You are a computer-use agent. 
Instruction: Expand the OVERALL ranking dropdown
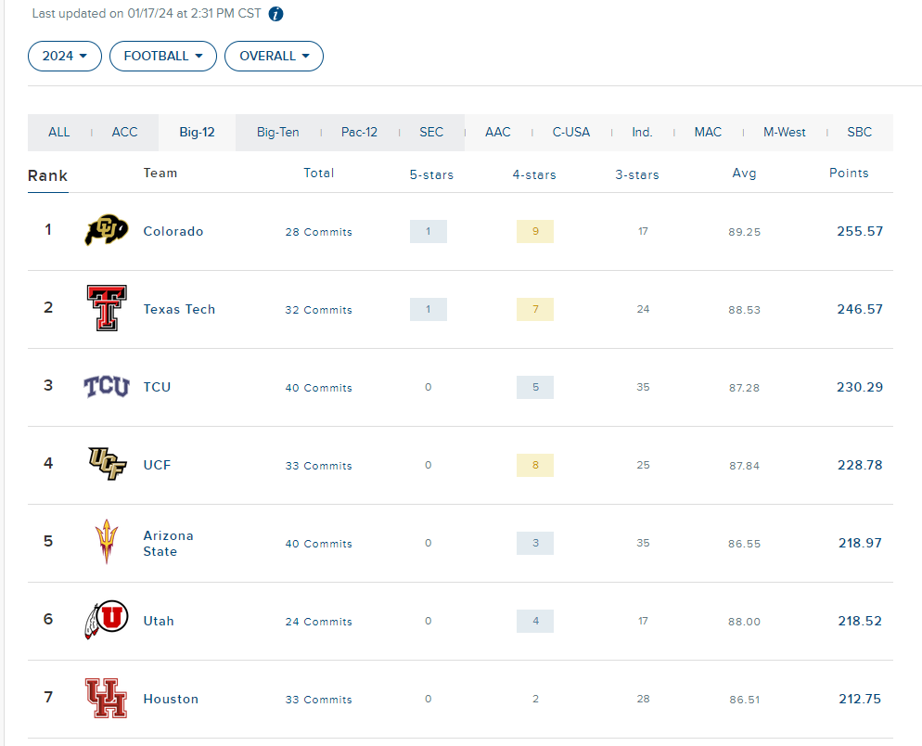(274, 56)
